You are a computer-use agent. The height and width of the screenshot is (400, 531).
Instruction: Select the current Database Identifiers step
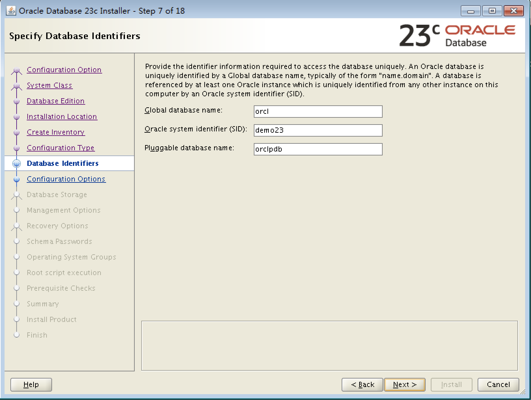(62, 163)
